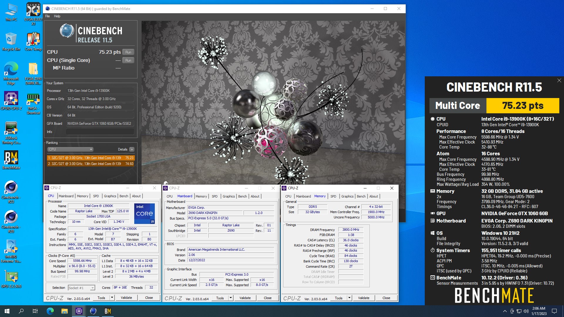Toggle ranking Details arrow button
Viewport: 564px width, 317px height.
pos(132,149)
